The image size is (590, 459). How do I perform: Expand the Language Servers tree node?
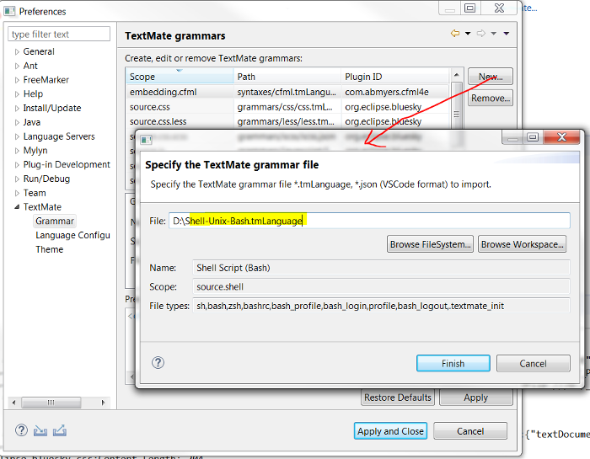click(17, 136)
